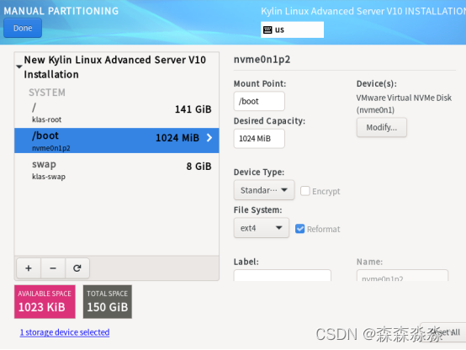Toggle the Encrypt checkbox
The height and width of the screenshot is (350, 466).
point(305,191)
